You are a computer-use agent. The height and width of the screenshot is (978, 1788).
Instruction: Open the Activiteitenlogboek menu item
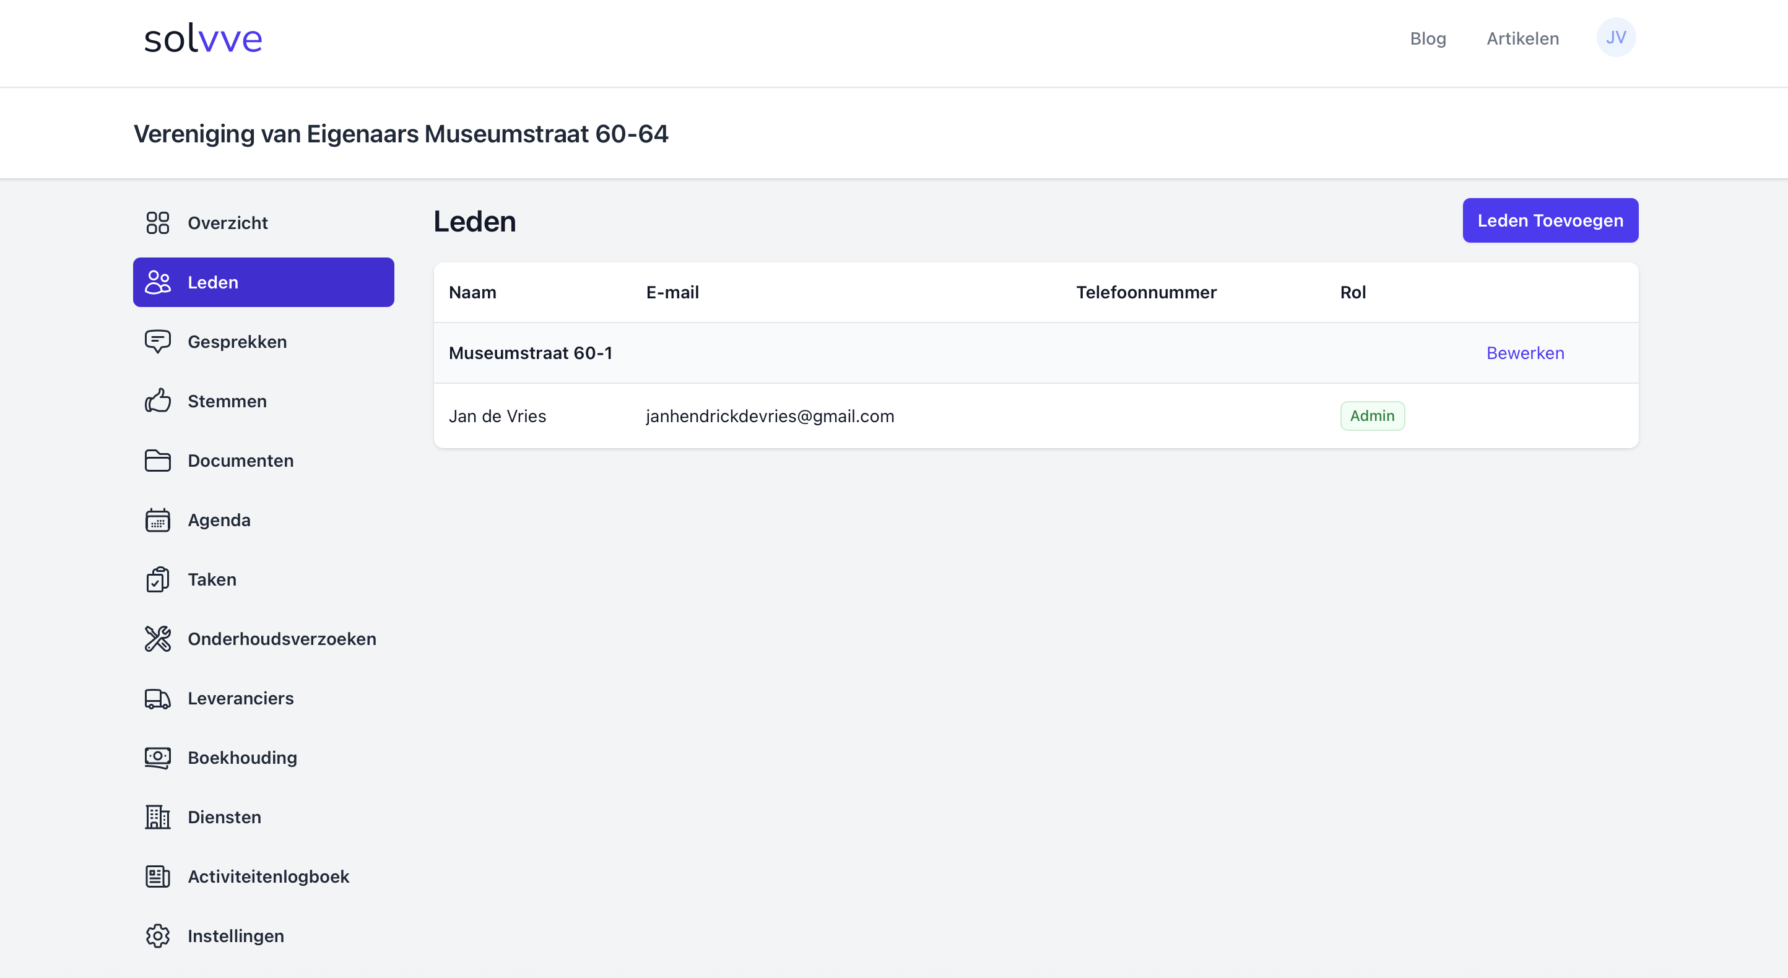[268, 876]
